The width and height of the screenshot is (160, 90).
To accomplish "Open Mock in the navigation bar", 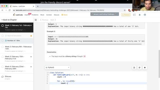I will click(x=42, y=15).
